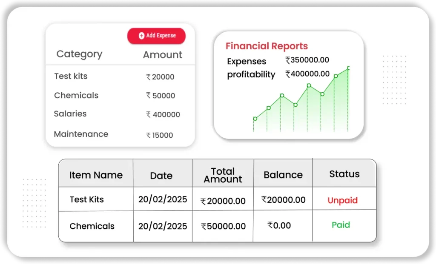Click the last highest chart data point

[349, 68]
